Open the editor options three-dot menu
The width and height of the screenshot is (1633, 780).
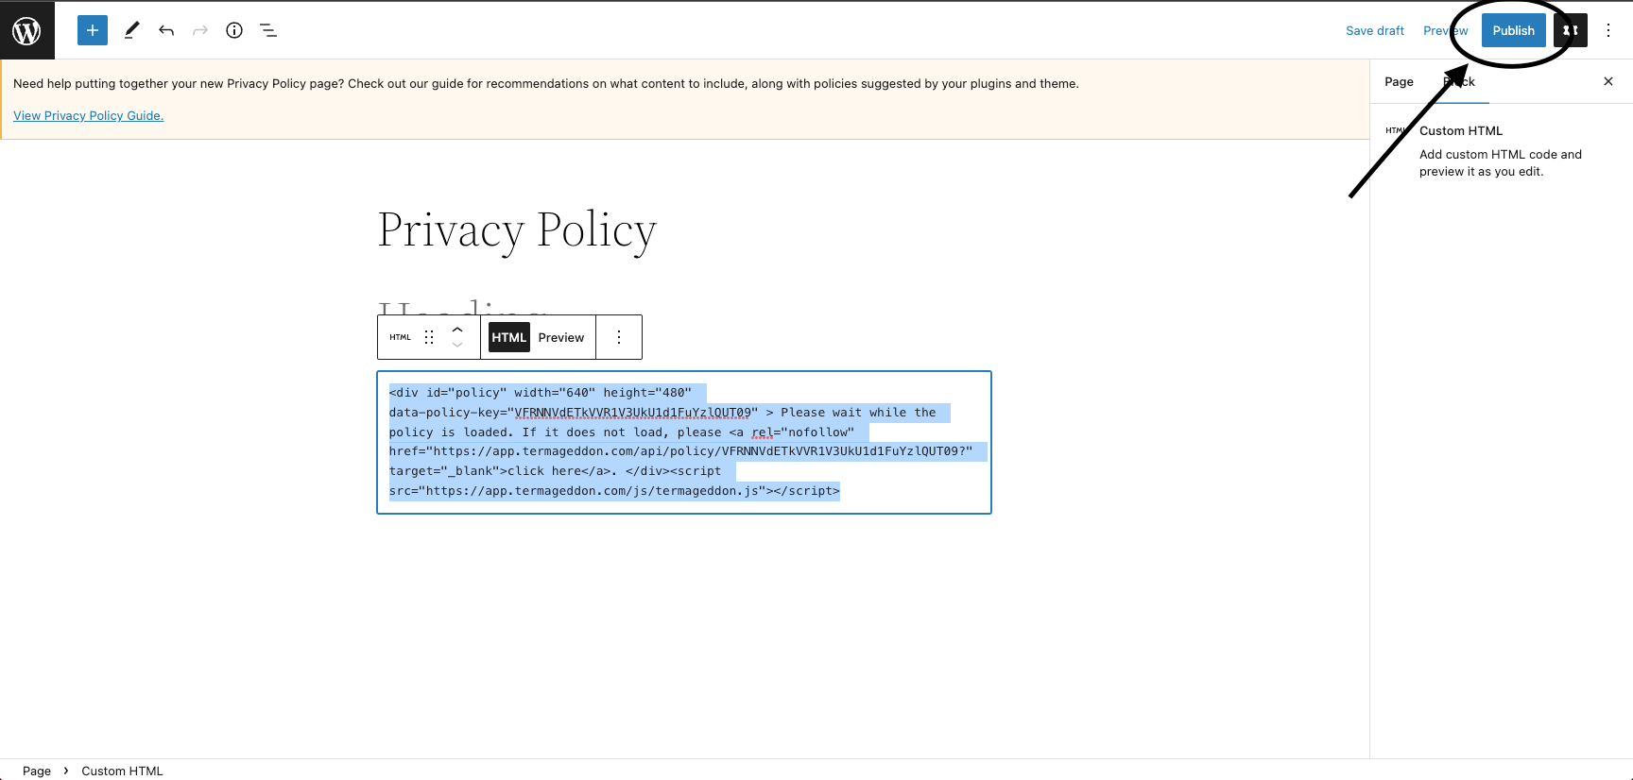(x=1608, y=30)
